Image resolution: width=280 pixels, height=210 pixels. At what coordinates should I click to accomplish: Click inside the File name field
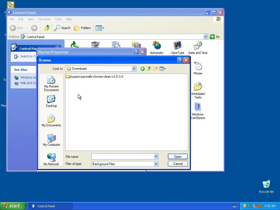(x=123, y=157)
